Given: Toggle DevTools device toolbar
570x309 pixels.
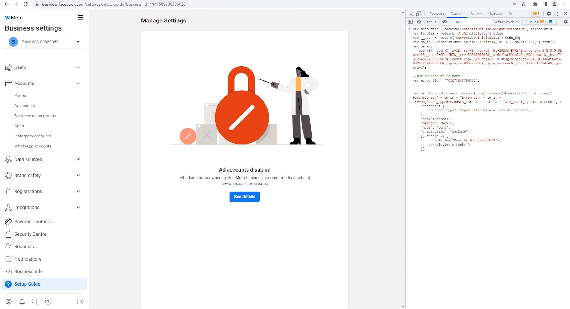Looking at the screenshot, I should pos(419,14).
